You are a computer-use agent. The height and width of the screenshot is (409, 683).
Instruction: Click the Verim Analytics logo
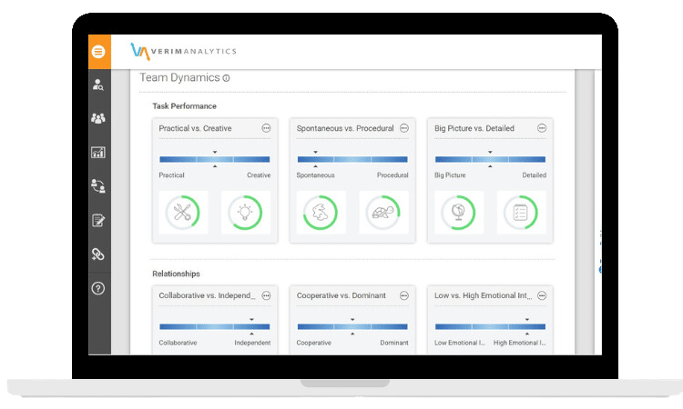[183, 51]
